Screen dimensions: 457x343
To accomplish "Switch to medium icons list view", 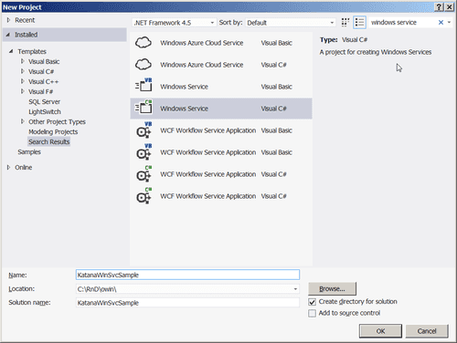I will (359, 23).
